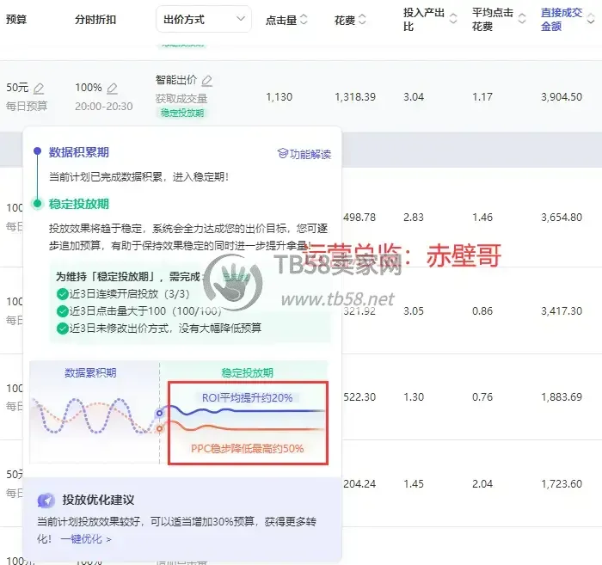602x565 pixels.
Task: Sort by 投入产出比 column arrows
Action: [x=453, y=18]
